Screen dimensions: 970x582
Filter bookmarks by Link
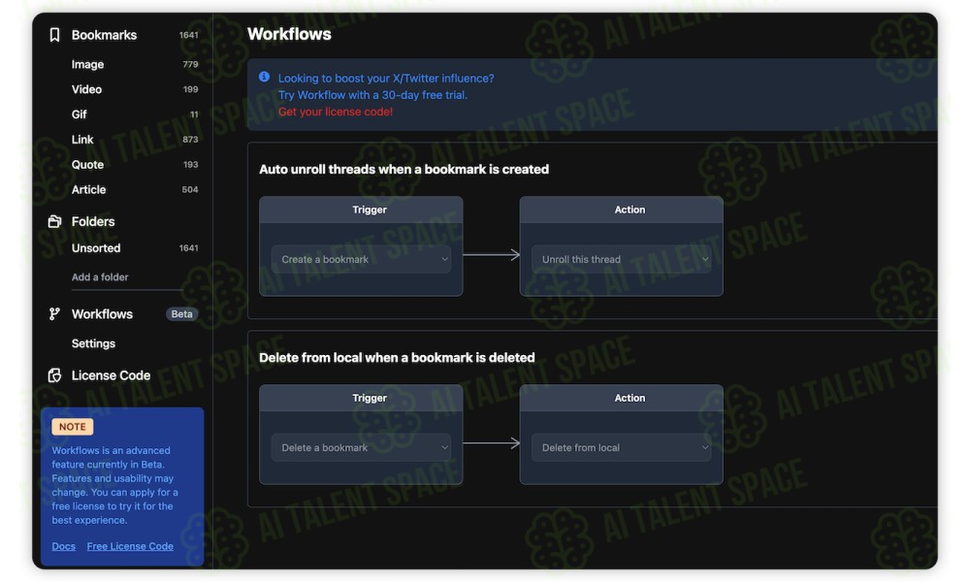pyautogui.click(x=82, y=140)
